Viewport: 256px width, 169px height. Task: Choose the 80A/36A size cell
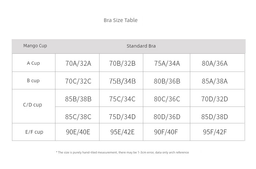[215, 63]
